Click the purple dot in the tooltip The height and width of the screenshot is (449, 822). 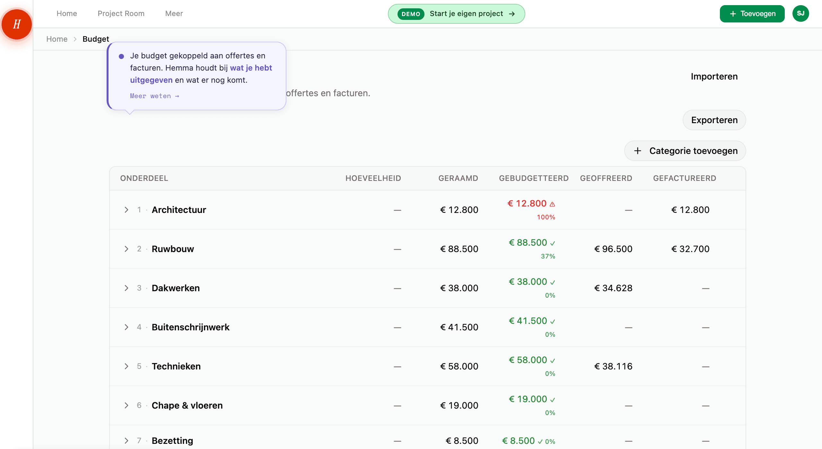coord(121,56)
